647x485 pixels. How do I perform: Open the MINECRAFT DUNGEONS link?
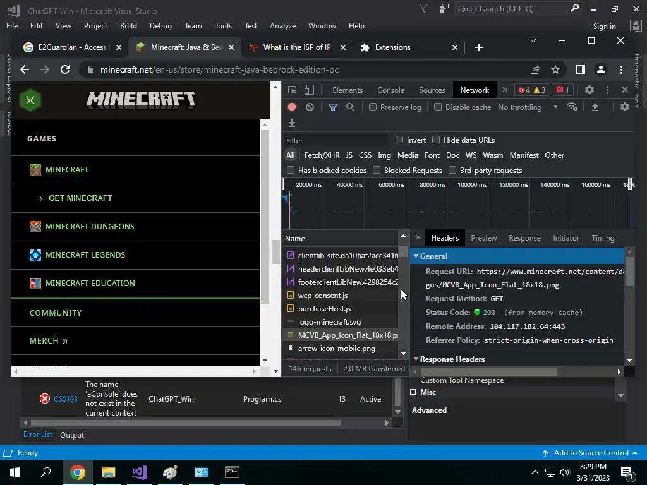pos(90,227)
